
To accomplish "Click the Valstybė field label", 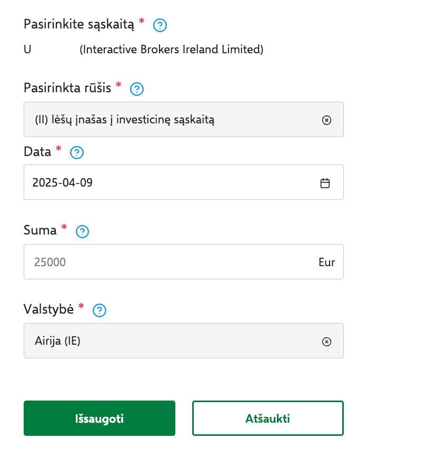I will click(x=48, y=309).
